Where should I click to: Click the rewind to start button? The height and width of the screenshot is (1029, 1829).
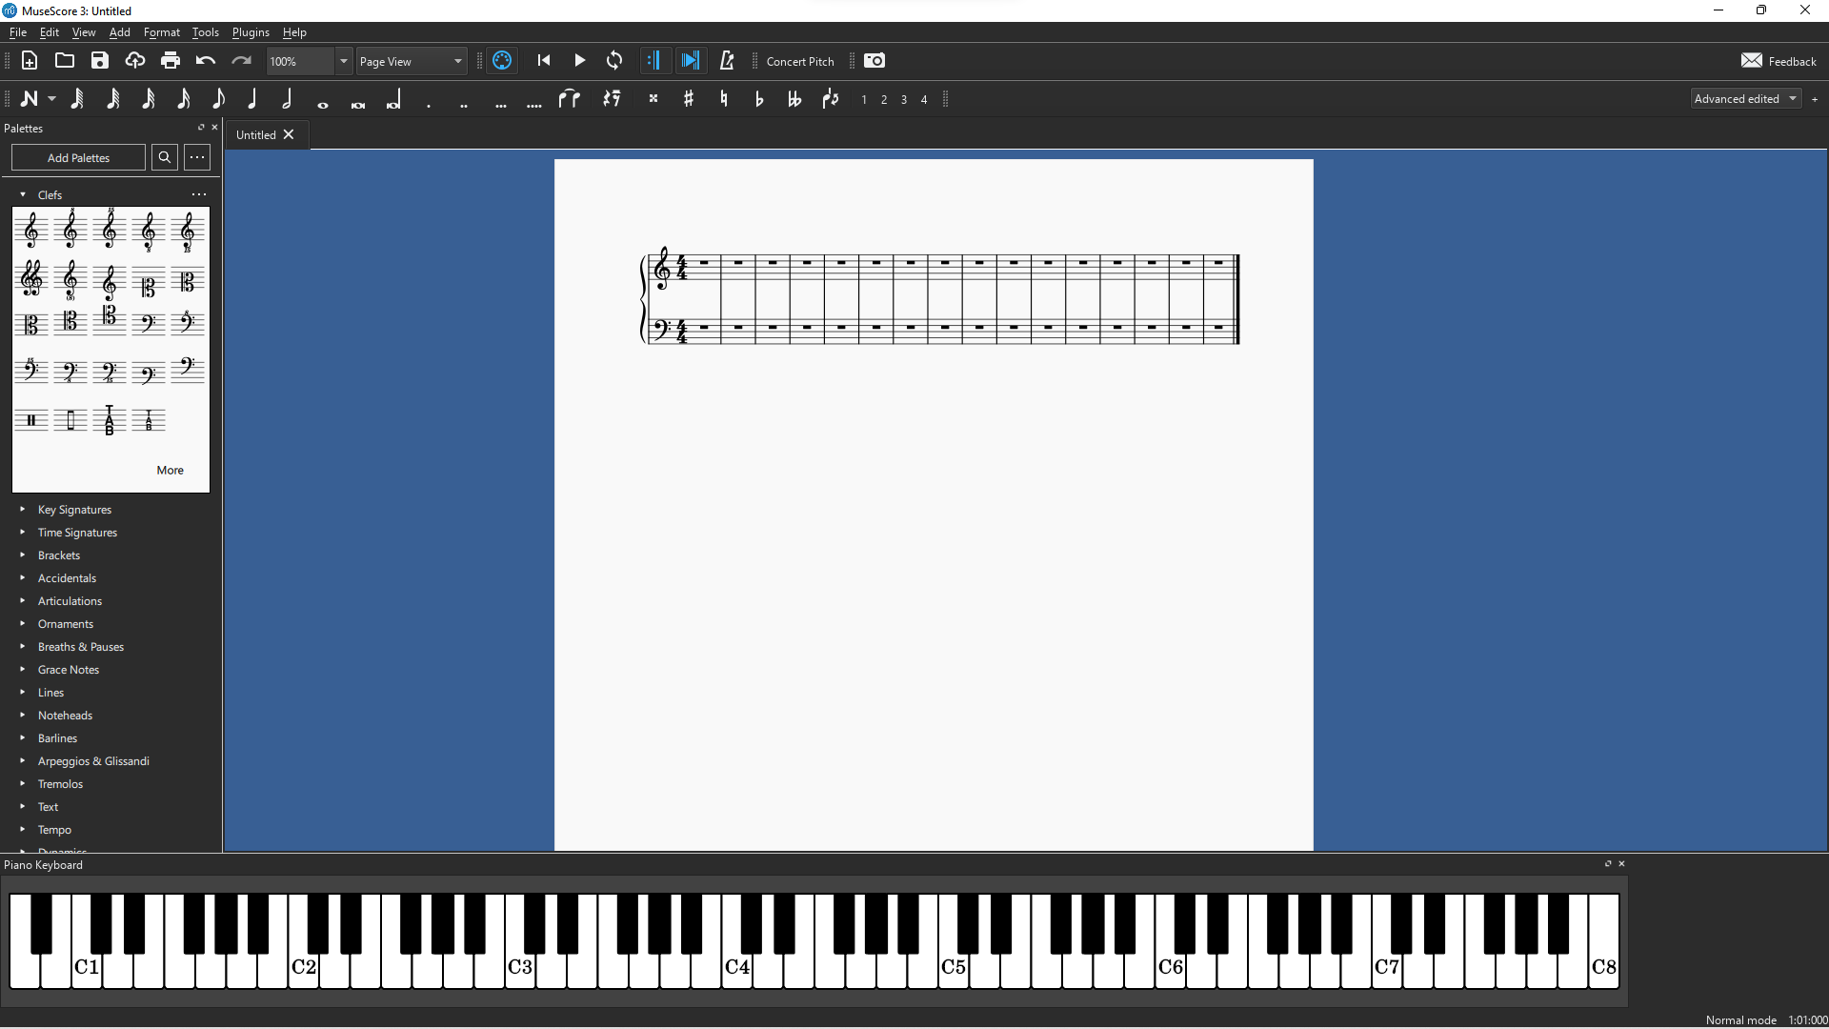(x=544, y=61)
